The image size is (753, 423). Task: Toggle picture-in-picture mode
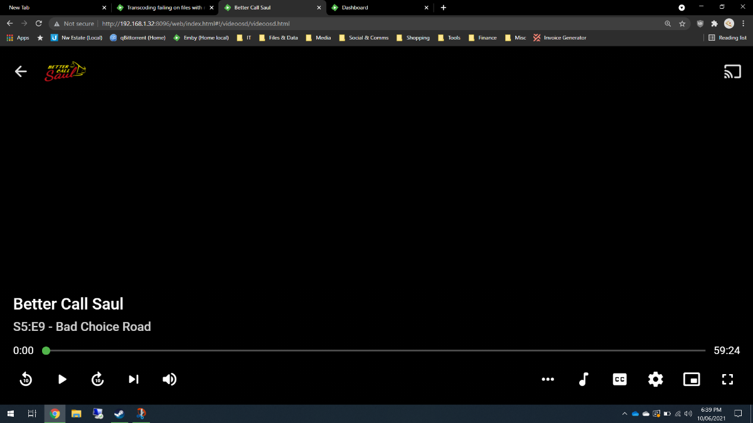[692, 379]
